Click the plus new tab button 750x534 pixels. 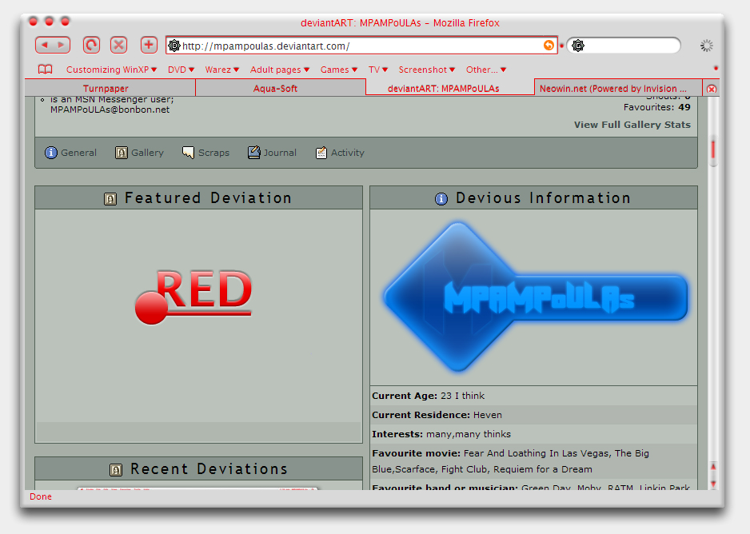(x=149, y=46)
